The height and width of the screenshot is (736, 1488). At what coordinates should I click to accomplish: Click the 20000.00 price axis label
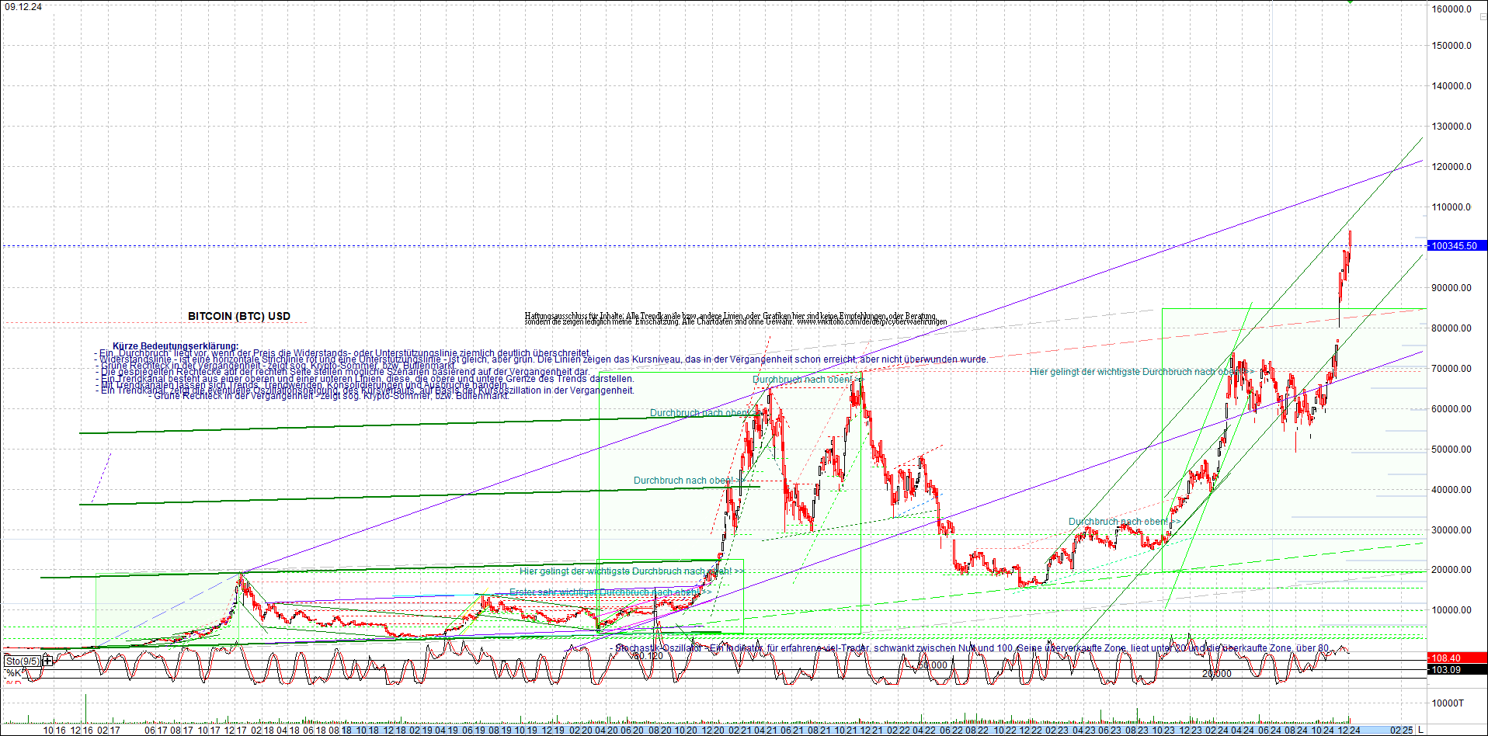pos(1451,570)
